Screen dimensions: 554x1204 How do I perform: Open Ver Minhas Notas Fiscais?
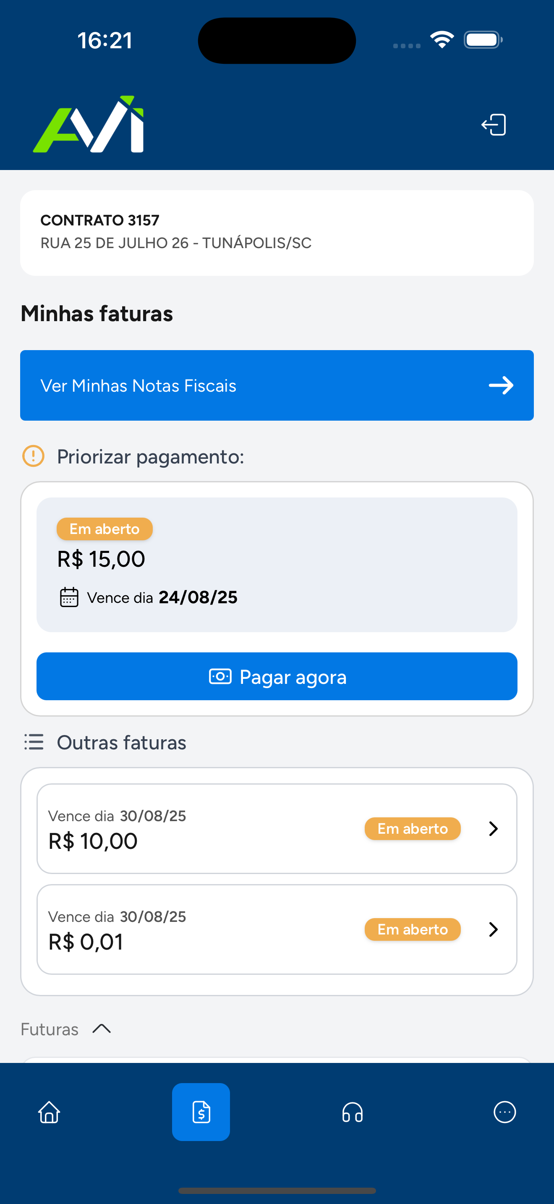point(277,385)
